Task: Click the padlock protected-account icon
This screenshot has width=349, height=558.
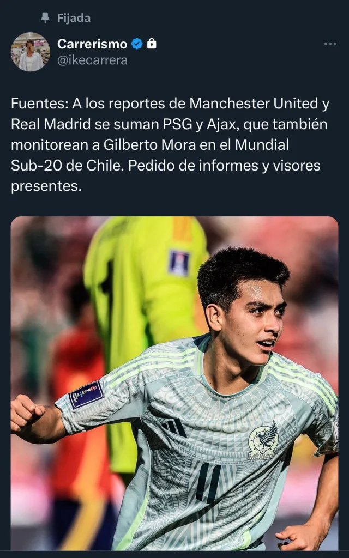Action: pyautogui.click(x=152, y=44)
